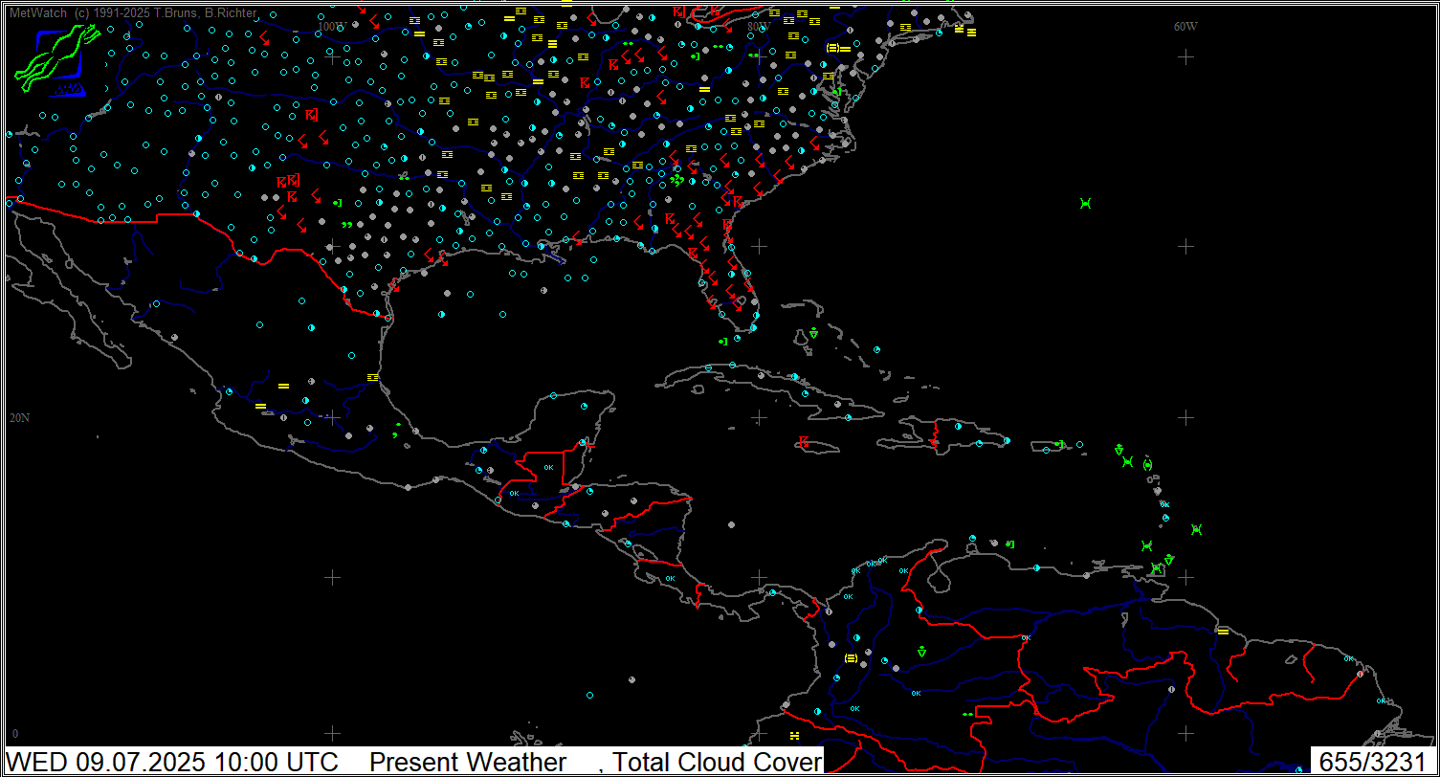Click the 60W longitude label

click(x=1185, y=27)
